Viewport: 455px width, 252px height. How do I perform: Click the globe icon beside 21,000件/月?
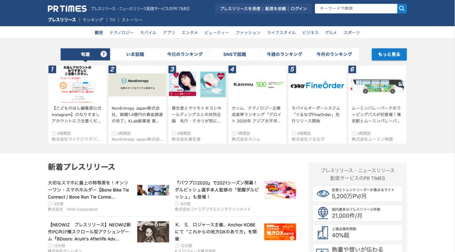(x=323, y=213)
